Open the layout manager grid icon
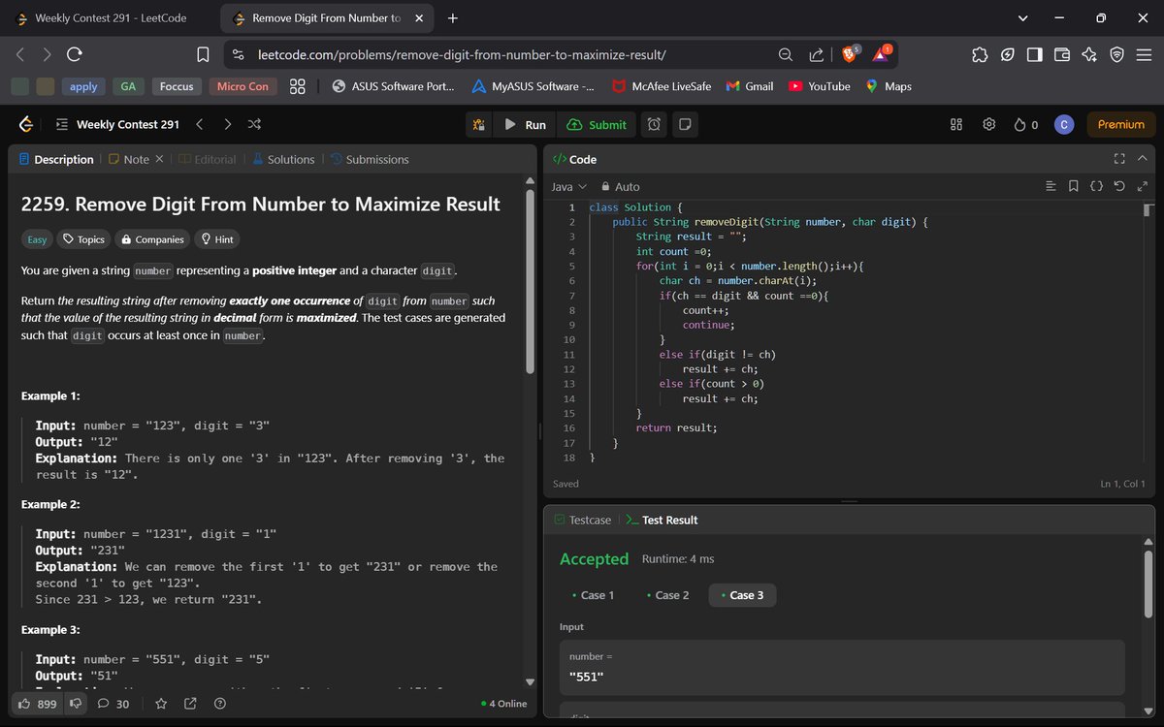This screenshot has height=727, width=1164. coord(955,124)
